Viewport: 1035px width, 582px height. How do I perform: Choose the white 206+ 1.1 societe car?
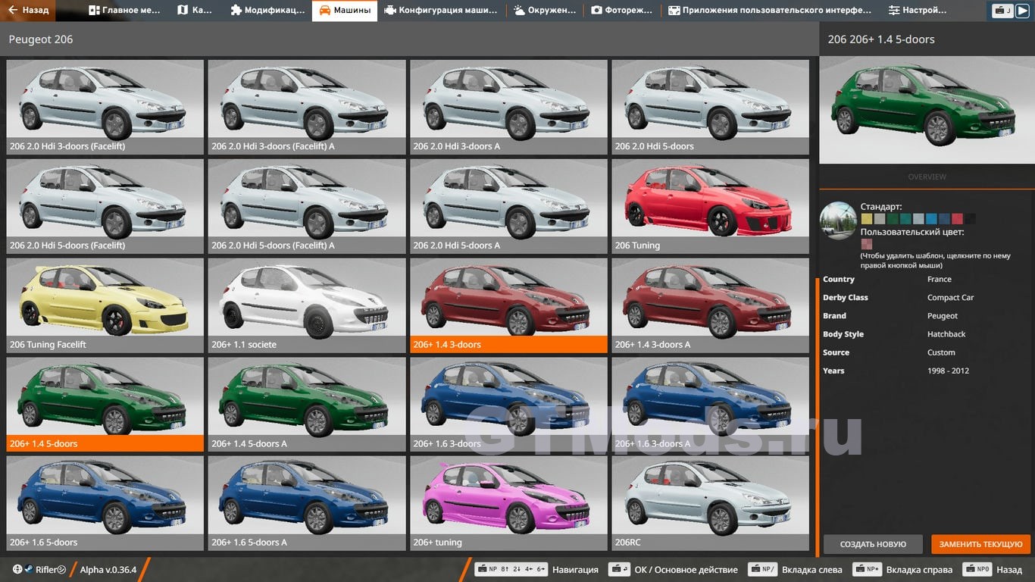307,305
